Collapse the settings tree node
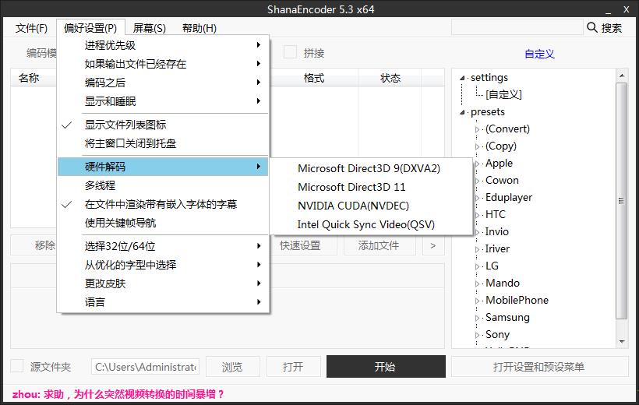The height and width of the screenshot is (405, 639). (462, 78)
